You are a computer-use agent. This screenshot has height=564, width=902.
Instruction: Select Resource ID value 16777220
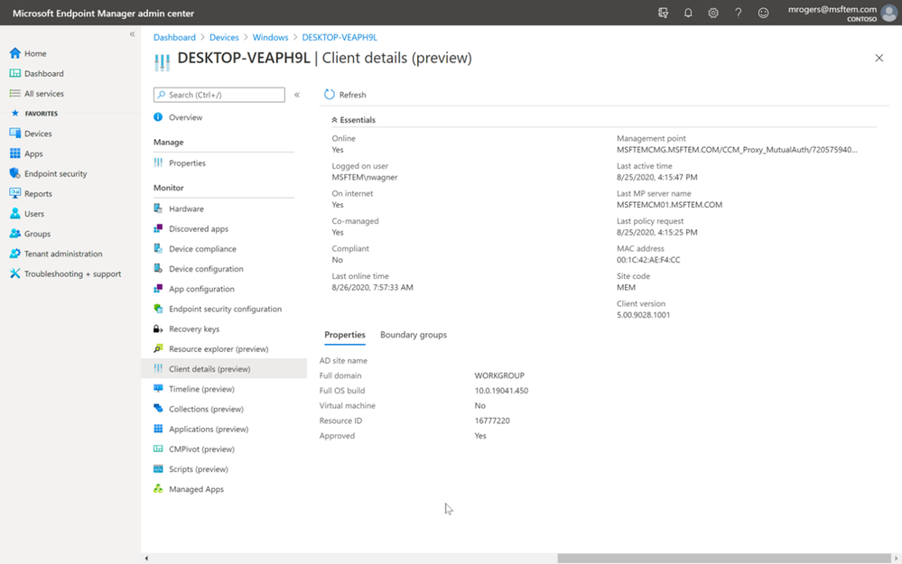pyautogui.click(x=492, y=421)
